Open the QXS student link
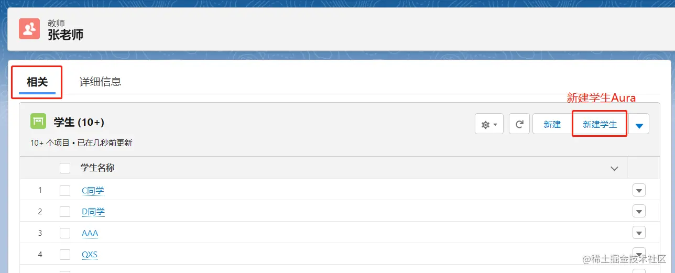The image size is (675, 273). point(90,255)
